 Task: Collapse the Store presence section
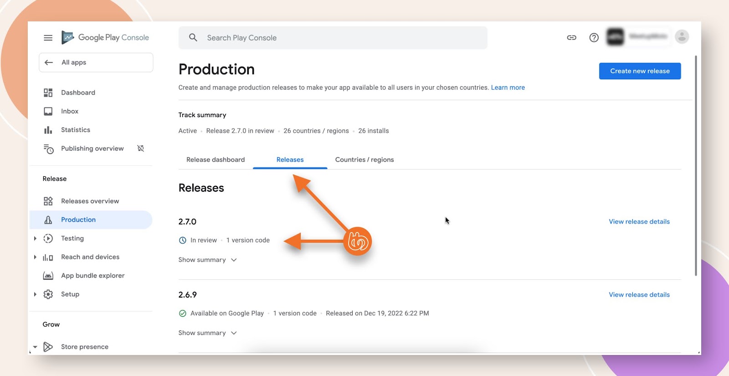tap(35, 347)
